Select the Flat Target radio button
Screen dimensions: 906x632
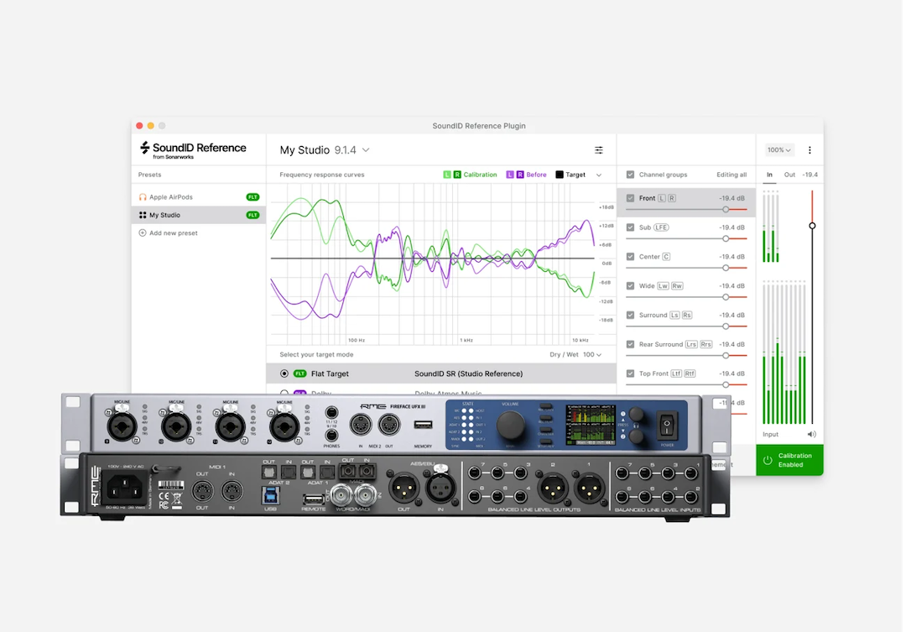284,373
